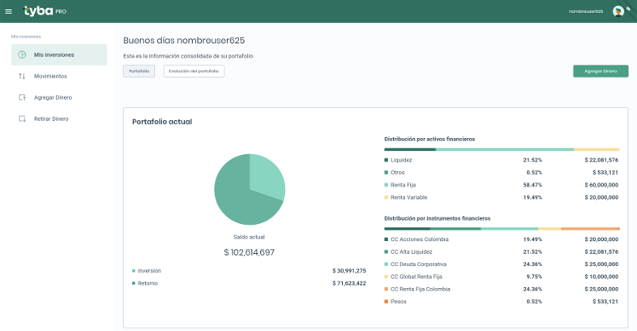Screen dimensions: 637x331
Task: Open the user avatar profile icon
Action: [618, 11]
